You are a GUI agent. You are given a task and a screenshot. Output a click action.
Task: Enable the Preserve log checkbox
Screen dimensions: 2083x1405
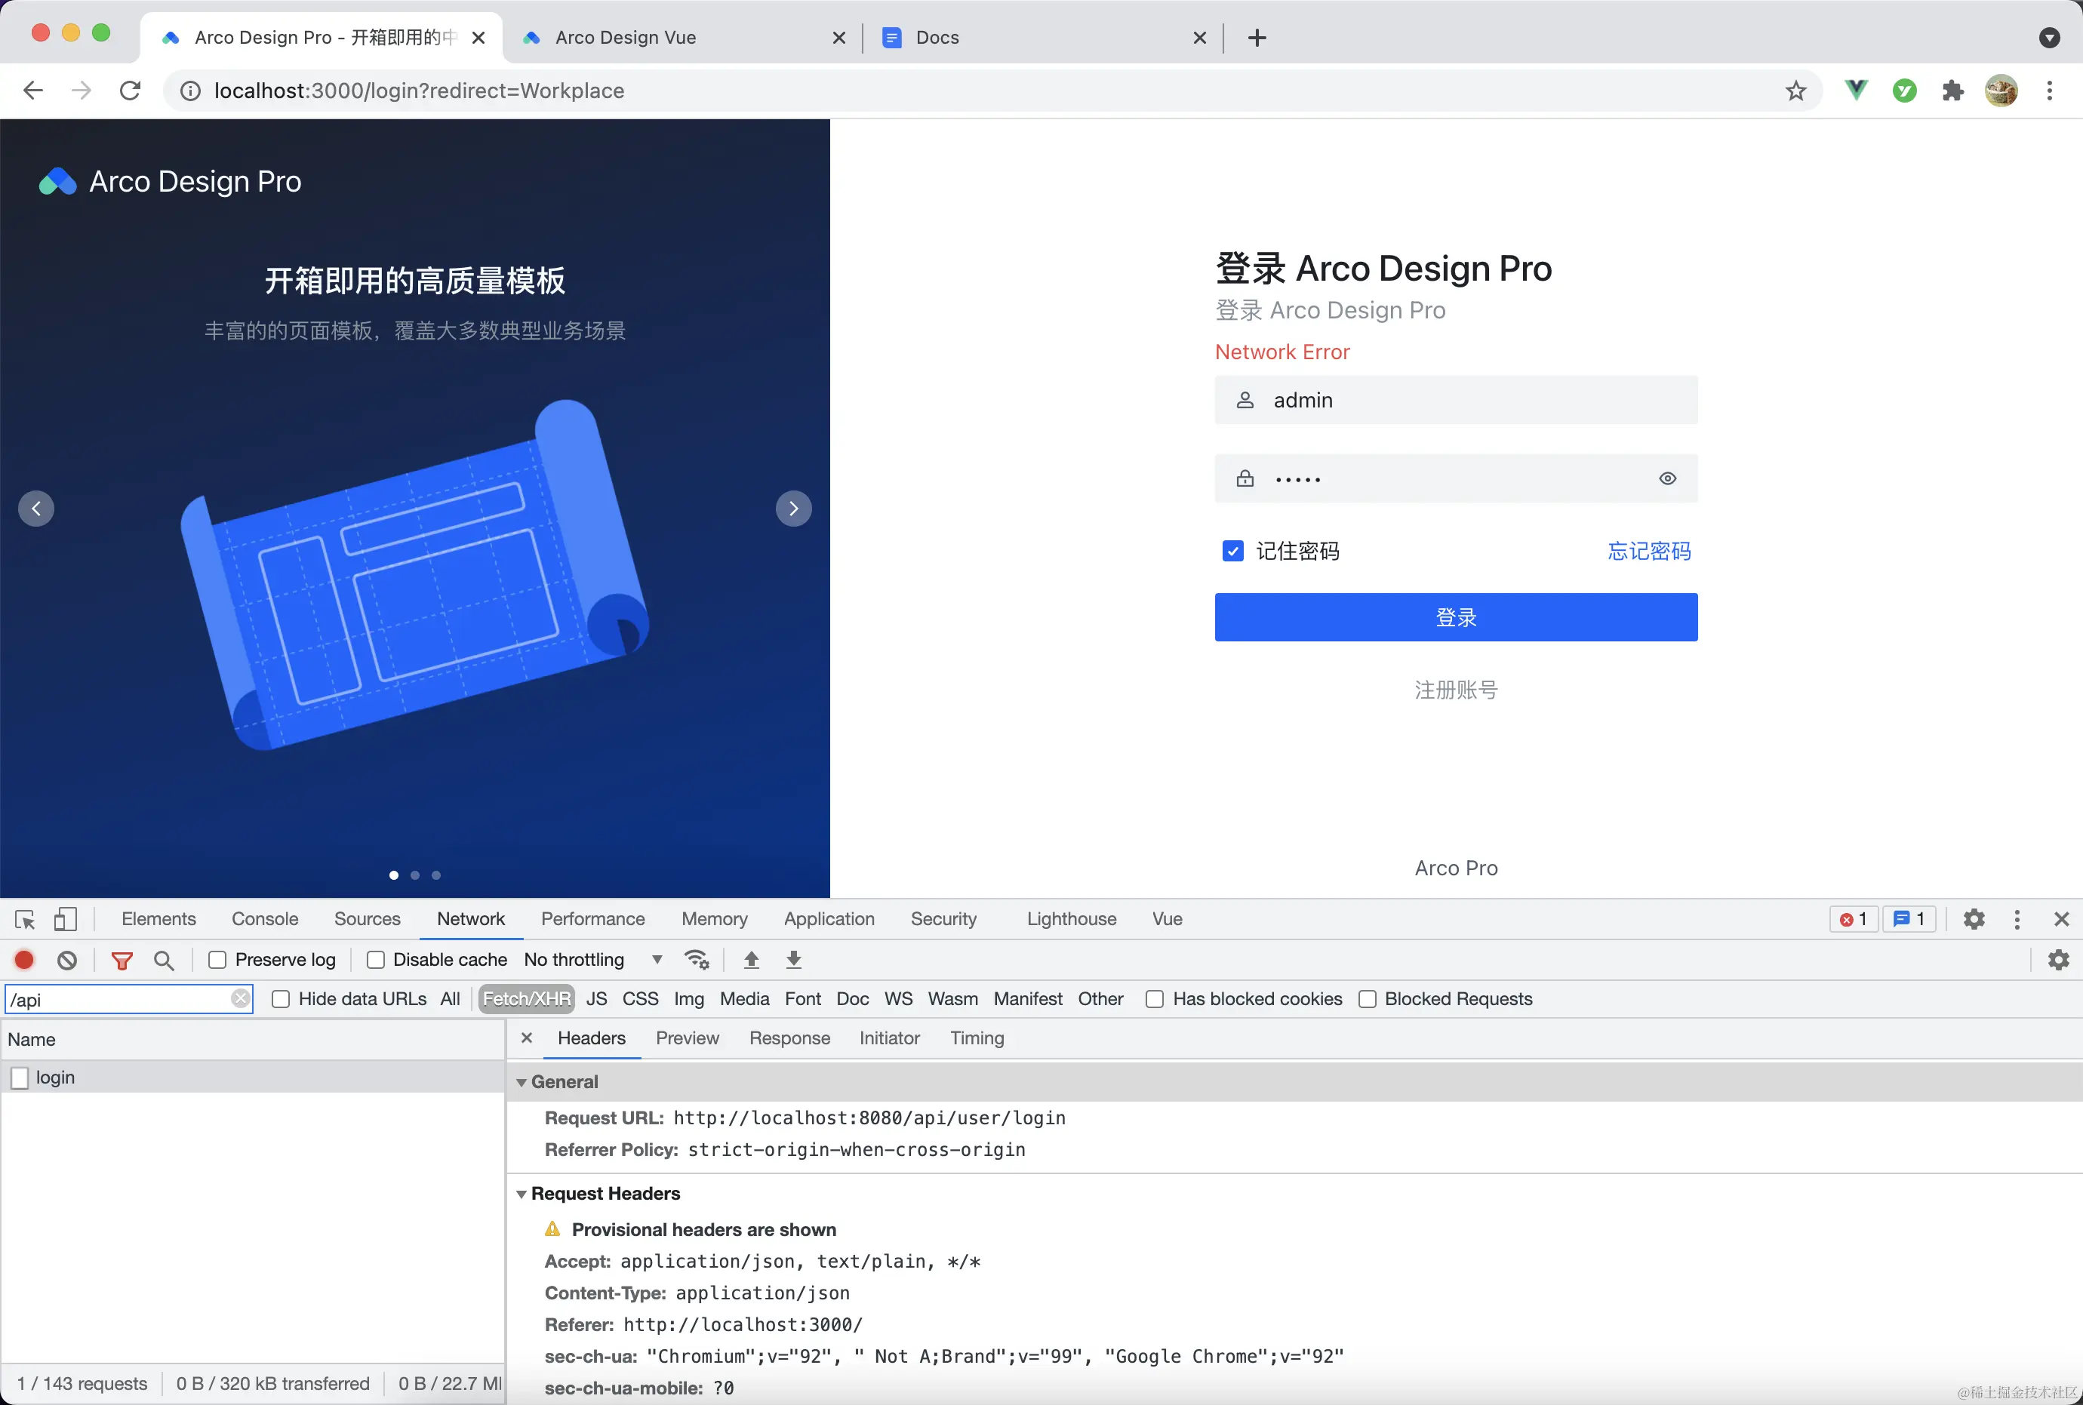pyautogui.click(x=217, y=960)
